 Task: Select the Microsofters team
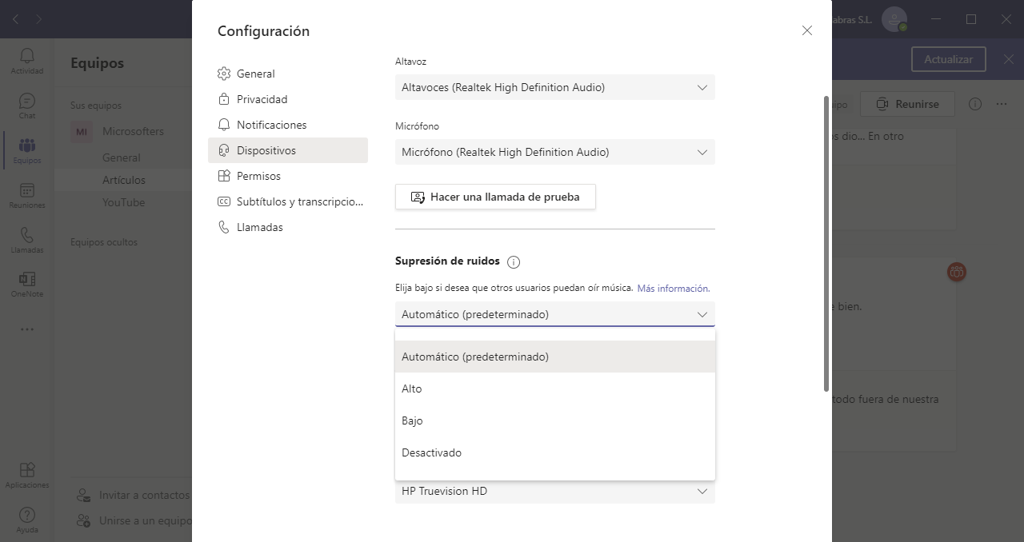(x=133, y=131)
